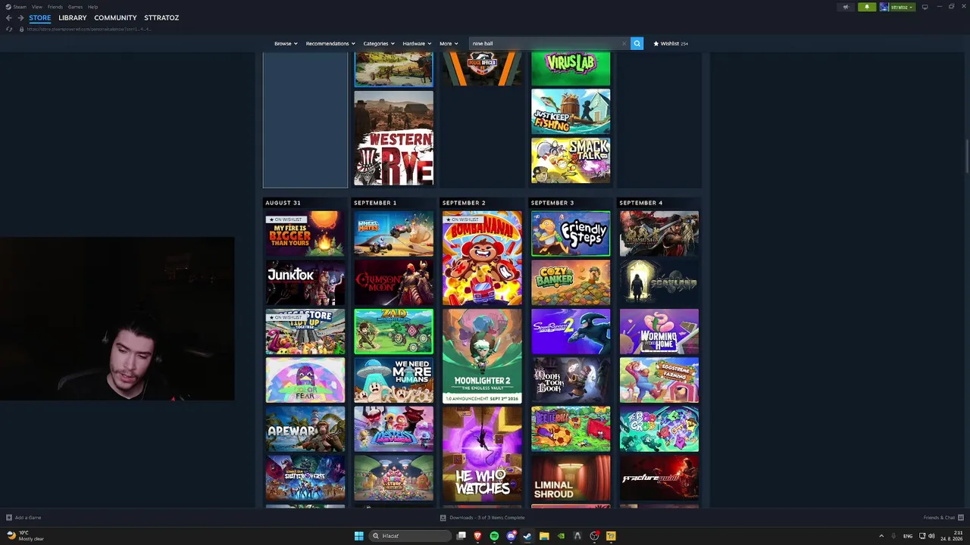Click the Windows taskbar search box
The height and width of the screenshot is (545, 970).
coord(411,536)
